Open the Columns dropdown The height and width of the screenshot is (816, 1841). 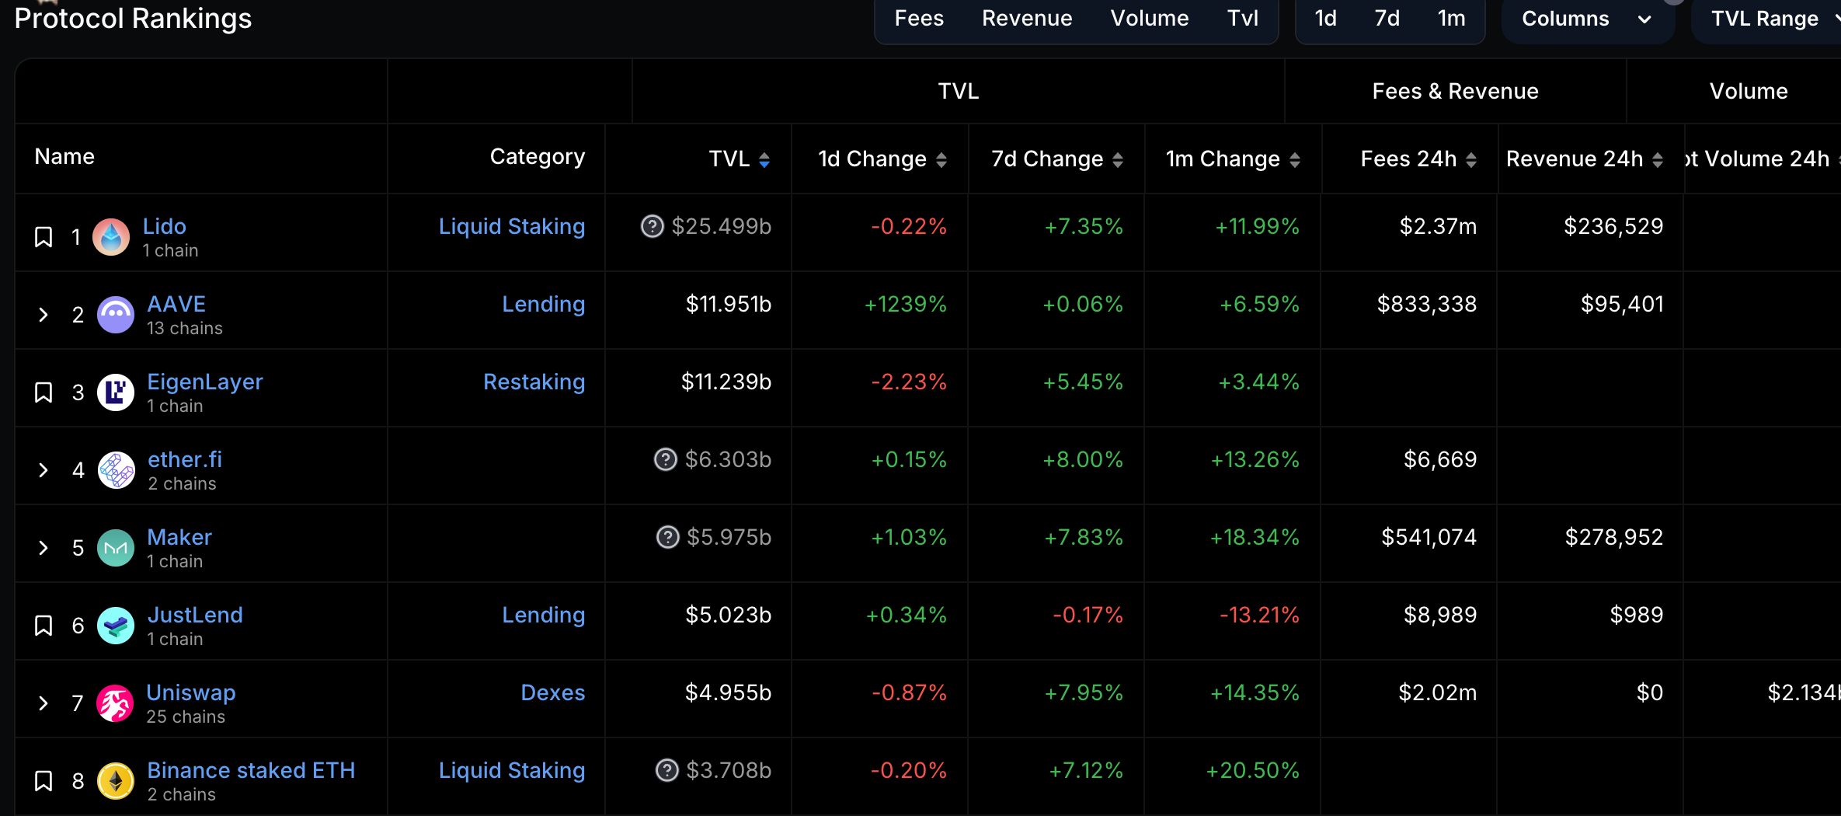pyautogui.click(x=1586, y=19)
